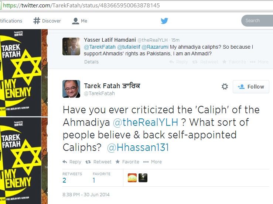The image size is (273, 204).
Task: Favorite Yasser Latif Hamdani's tweet
Action: click(234, 62)
